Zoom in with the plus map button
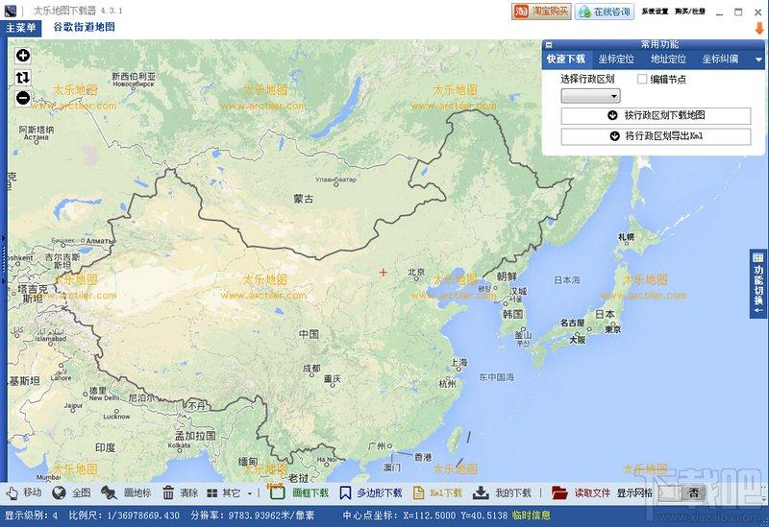 tap(23, 55)
